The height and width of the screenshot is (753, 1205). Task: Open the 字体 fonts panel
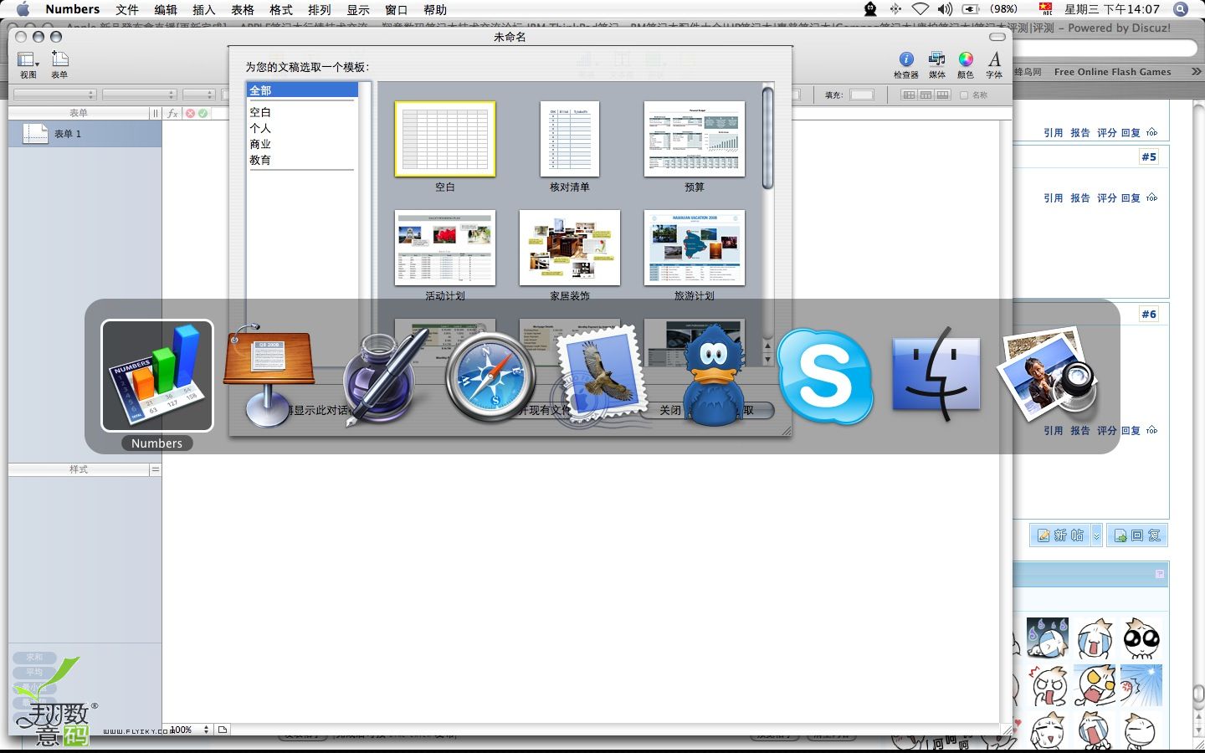pyautogui.click(x=994, y=64)
